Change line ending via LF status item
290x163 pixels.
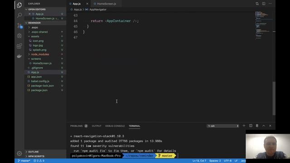click(x=236, y=161)
